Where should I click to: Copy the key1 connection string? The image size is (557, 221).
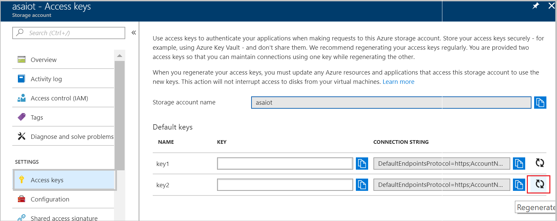pos(519,163)
